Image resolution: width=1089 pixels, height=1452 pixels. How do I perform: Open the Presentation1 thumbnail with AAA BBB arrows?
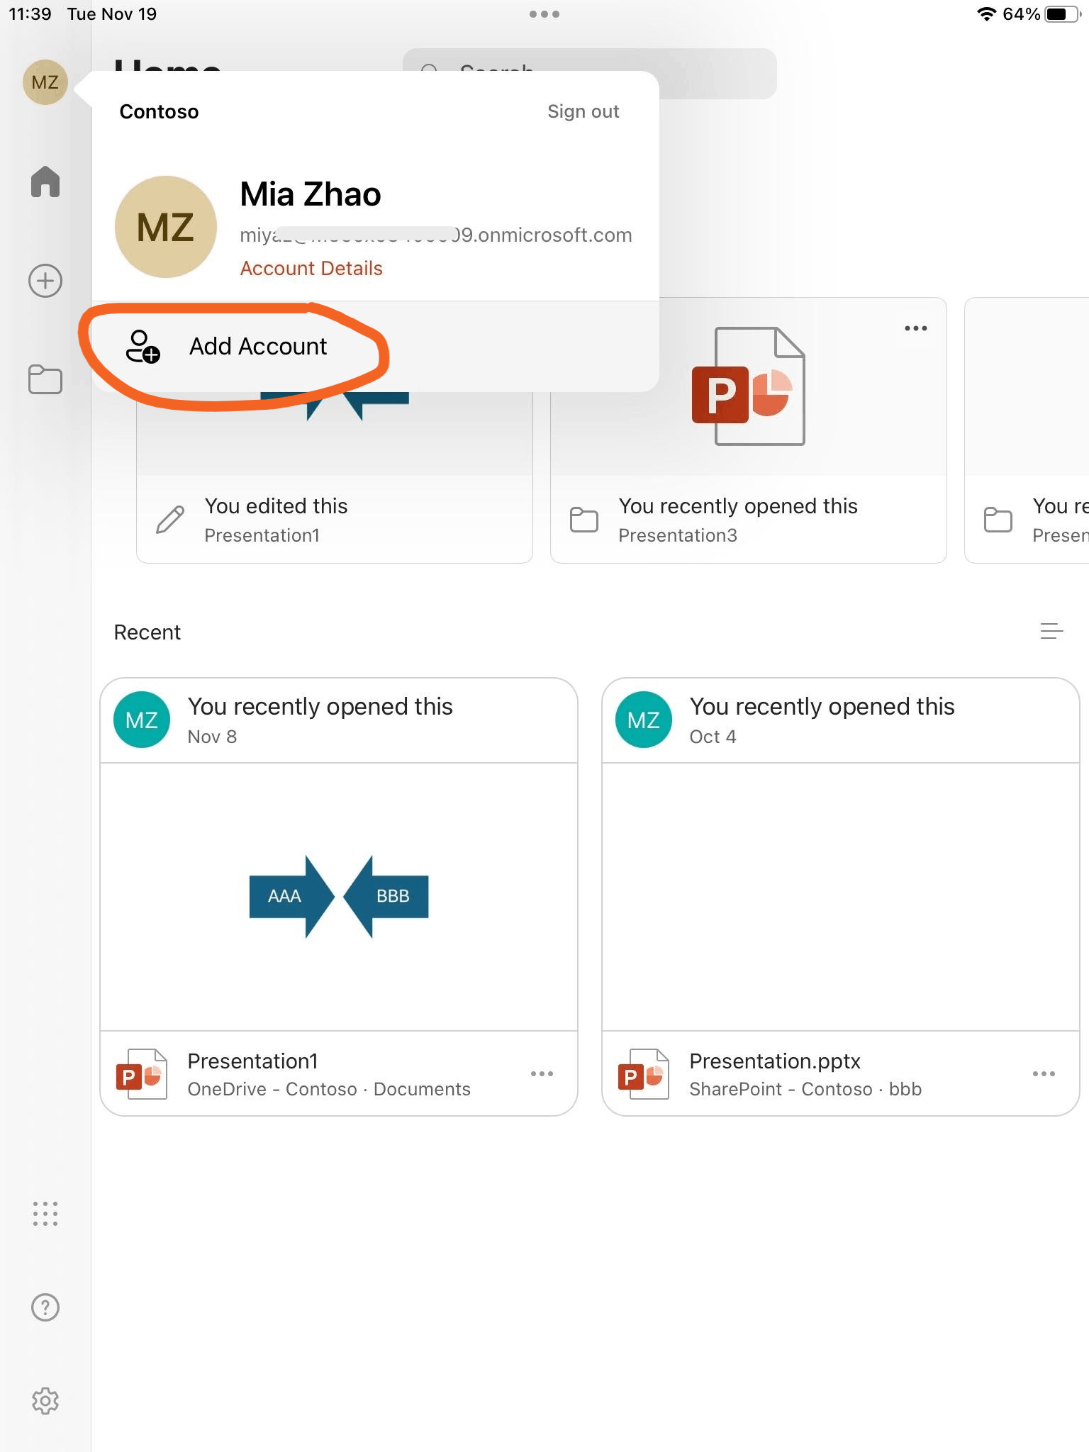[339, 897]
